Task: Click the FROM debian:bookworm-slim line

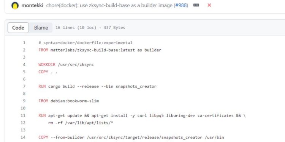Action: [69, 101]
